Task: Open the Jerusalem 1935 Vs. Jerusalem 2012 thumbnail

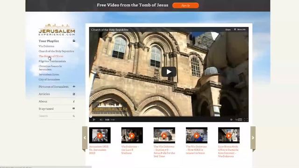Action: click(100, 135)
